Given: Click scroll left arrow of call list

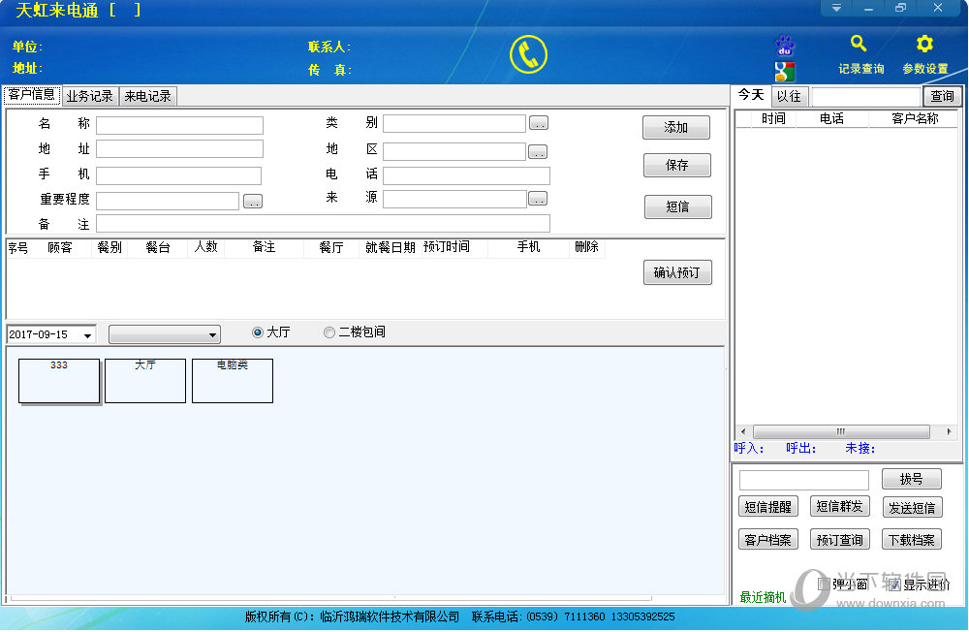Looking at the screenshot, I should tap(743, 431).
